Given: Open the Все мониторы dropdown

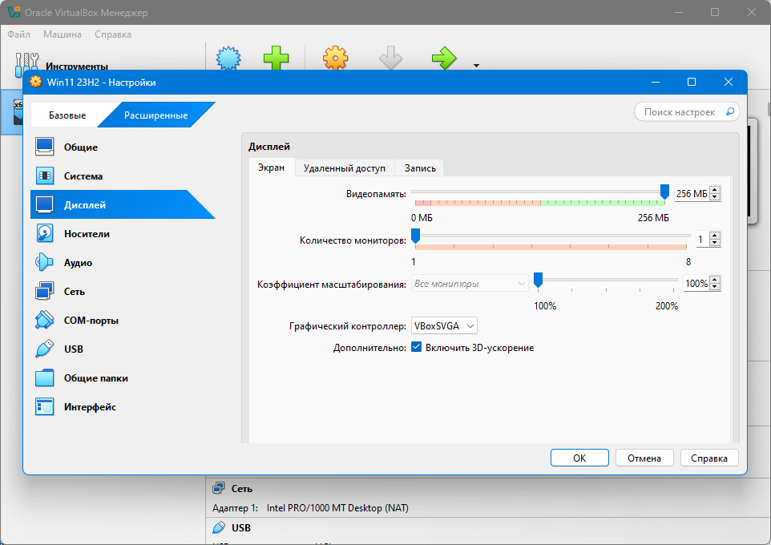Looking at the screenshot, I should pyautogui.click(x=470, y=284).
